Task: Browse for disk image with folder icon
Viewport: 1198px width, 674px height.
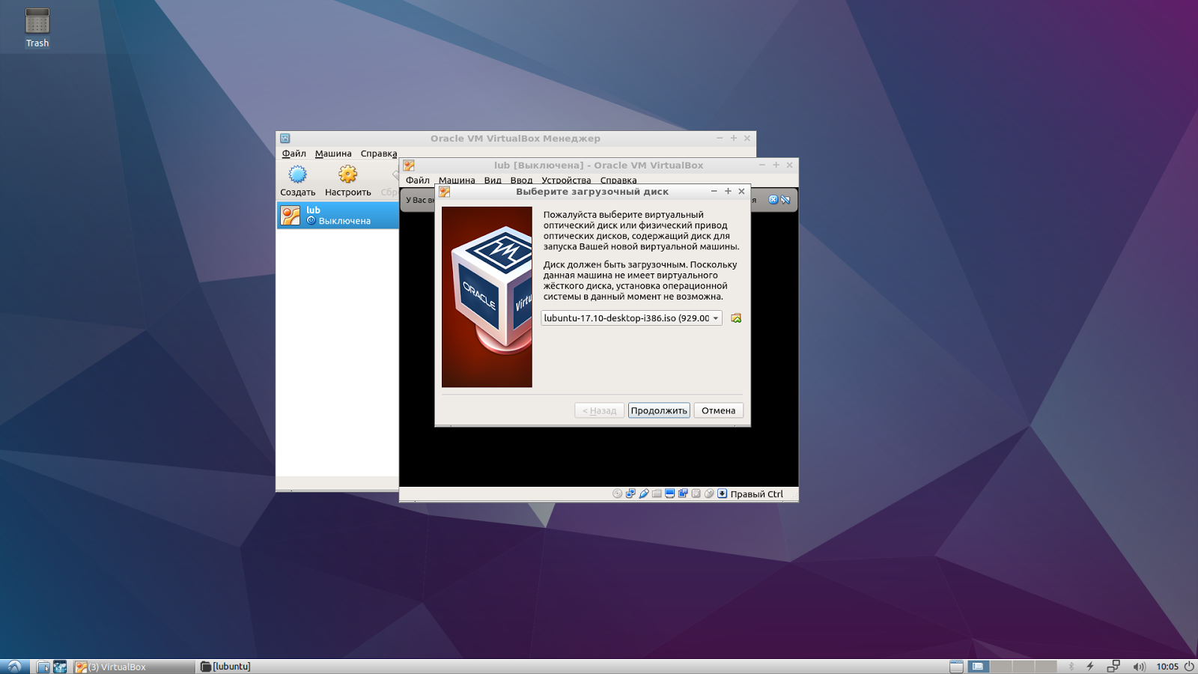Action: pos(736,318)
